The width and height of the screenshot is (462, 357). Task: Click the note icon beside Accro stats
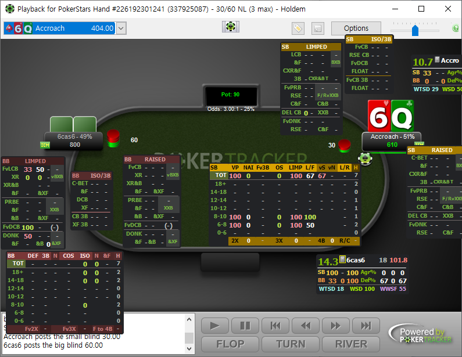click(437, 59)
